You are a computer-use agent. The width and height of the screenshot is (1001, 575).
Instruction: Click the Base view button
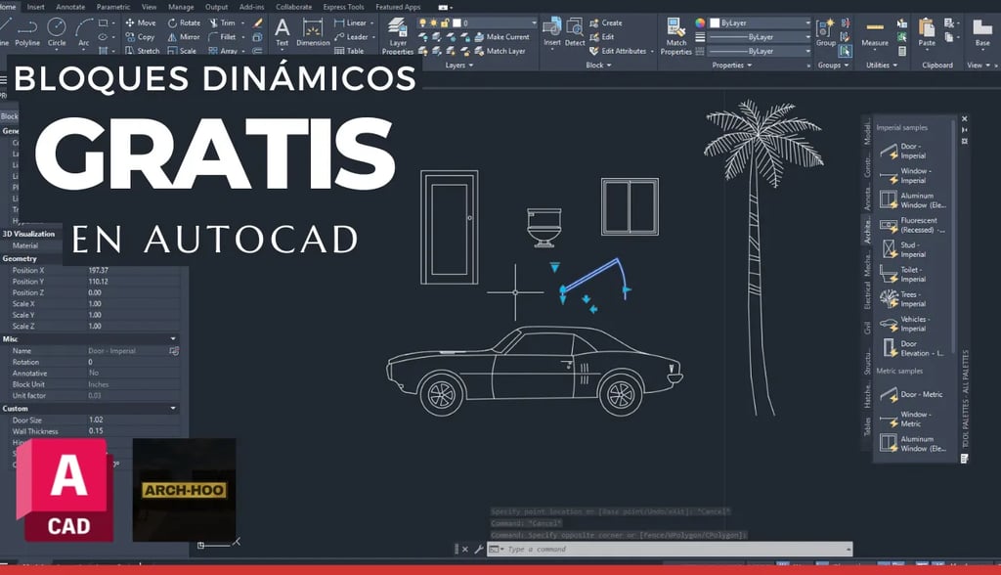[982, 32]
